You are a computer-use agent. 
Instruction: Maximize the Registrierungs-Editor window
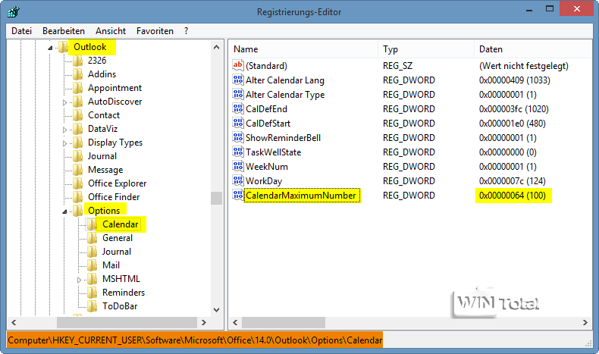550,9
